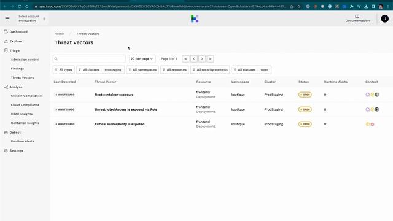This screenshot has height=221, width=393.
Task: Open RBAC Insights page
Action: point(21,114)
